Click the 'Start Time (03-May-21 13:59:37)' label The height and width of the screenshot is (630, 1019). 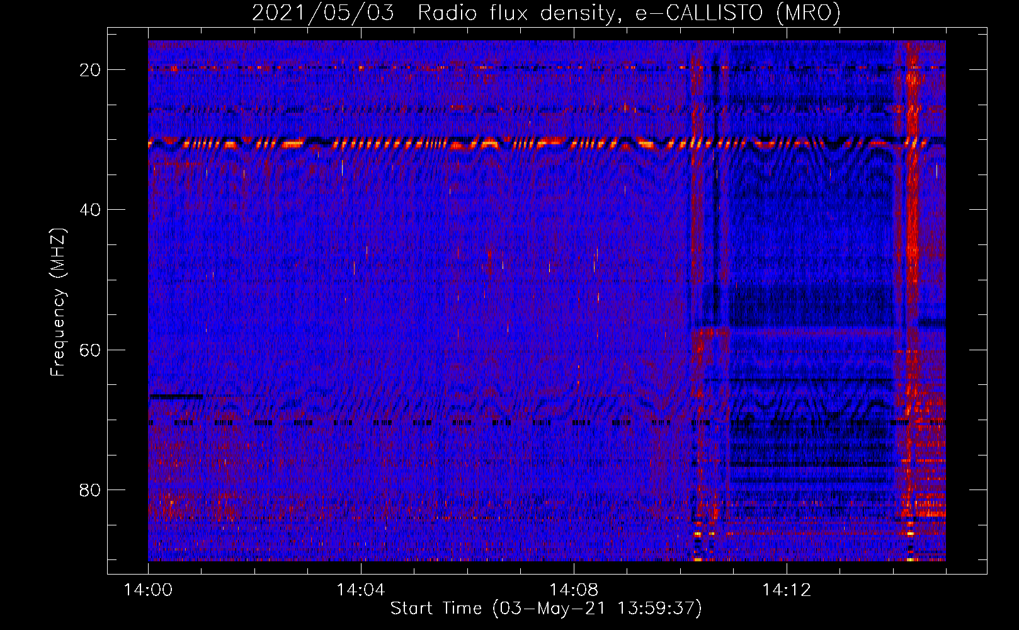pos(546,609)
